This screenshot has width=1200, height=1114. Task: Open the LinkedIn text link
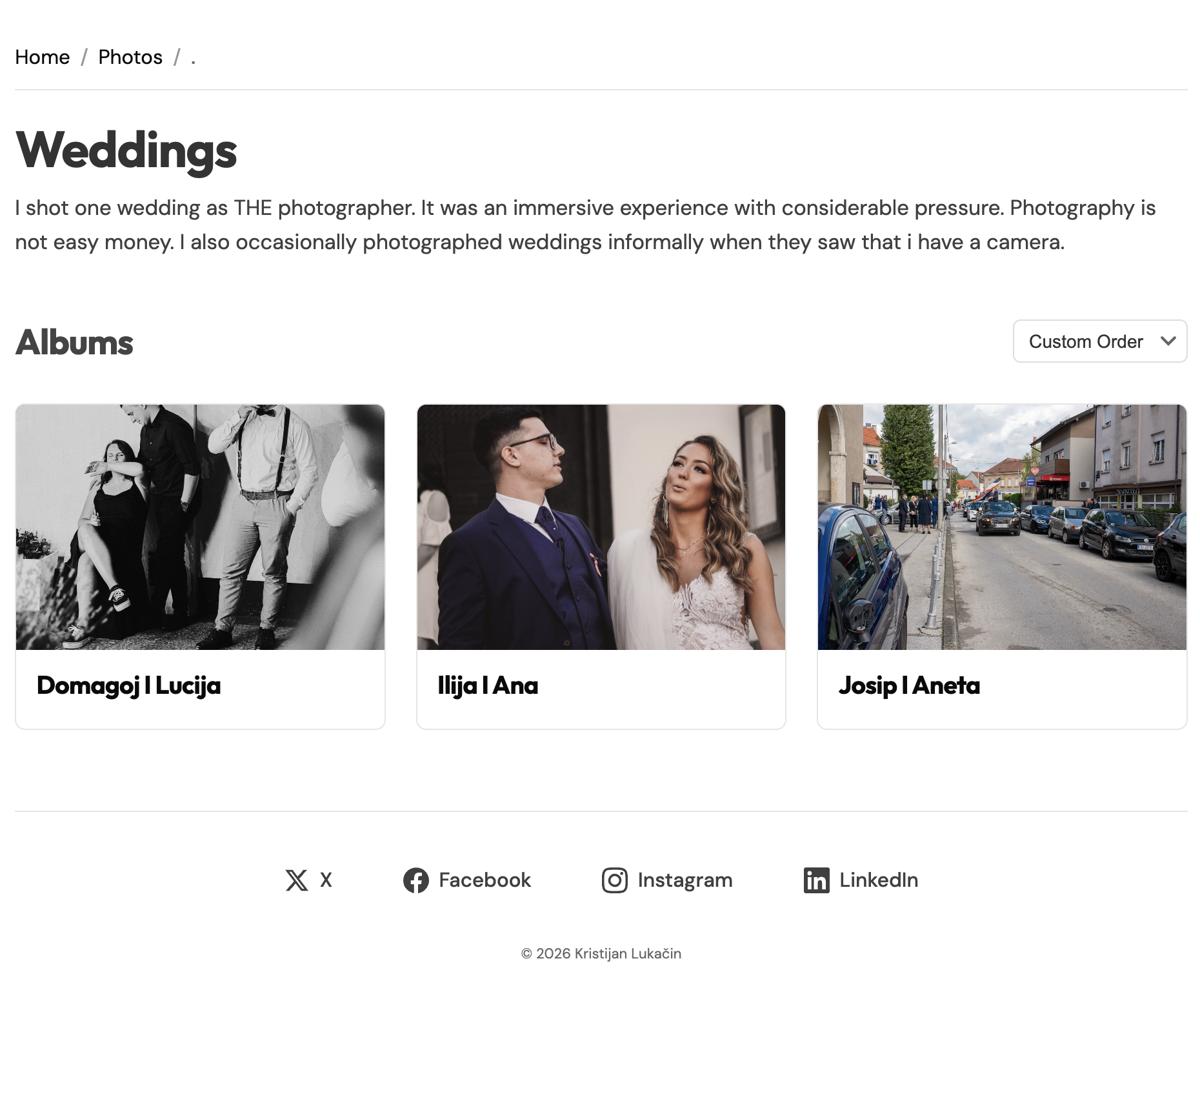coord(879,880)
